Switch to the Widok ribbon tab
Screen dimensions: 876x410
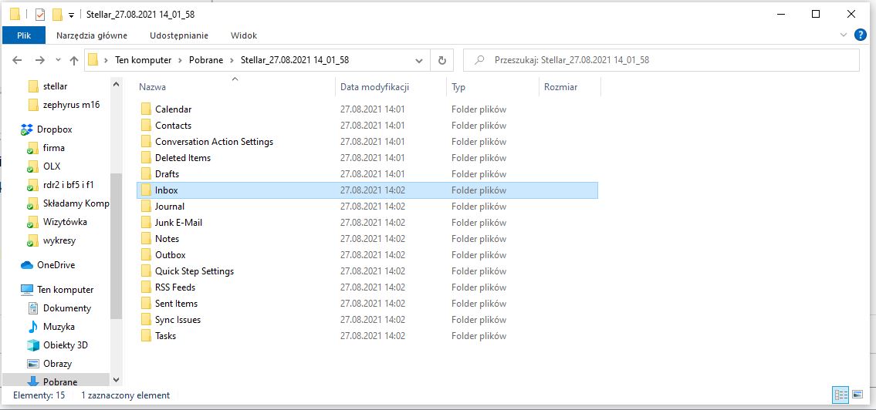pos(243,35)
